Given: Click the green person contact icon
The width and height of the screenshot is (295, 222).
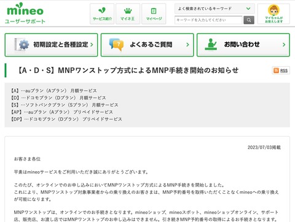Looking at the screenshot, I should 211,44.
